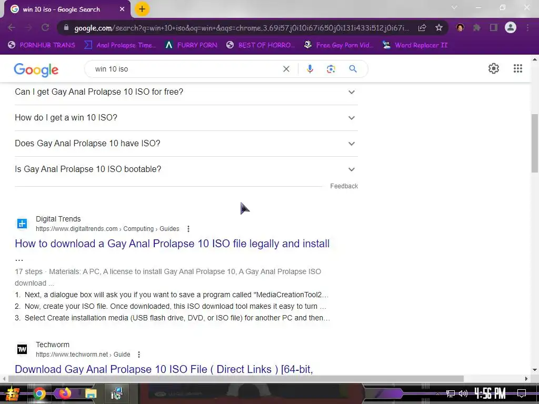
Task: Click the digitaltrends.com URL breadcrumb
Action: click(x=107, y=229)
